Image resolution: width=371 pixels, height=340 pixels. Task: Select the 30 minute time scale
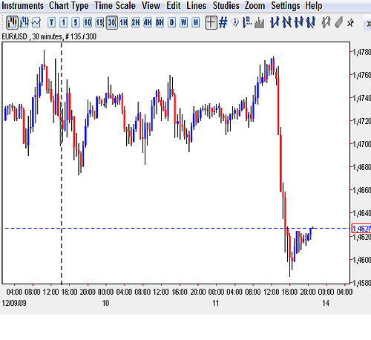coord(111,22)
